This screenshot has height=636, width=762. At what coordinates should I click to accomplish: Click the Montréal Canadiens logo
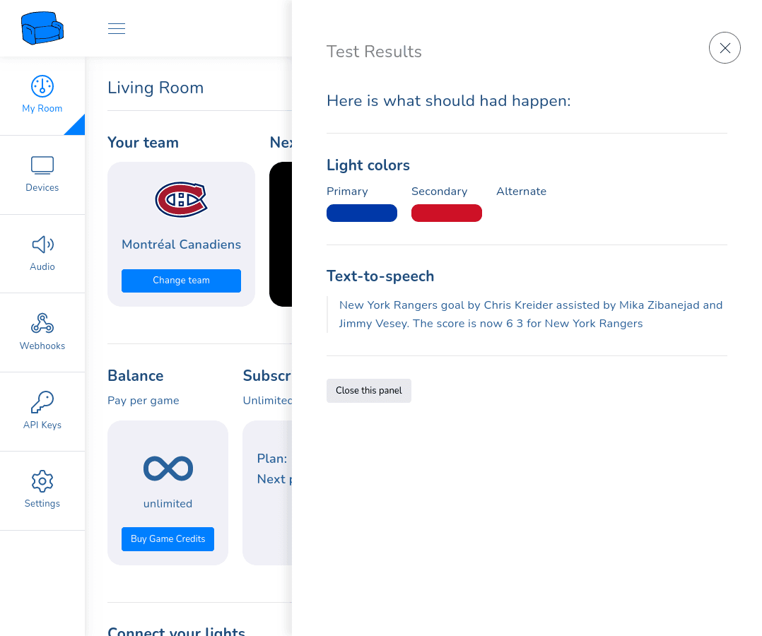click(x=181, y=199)
